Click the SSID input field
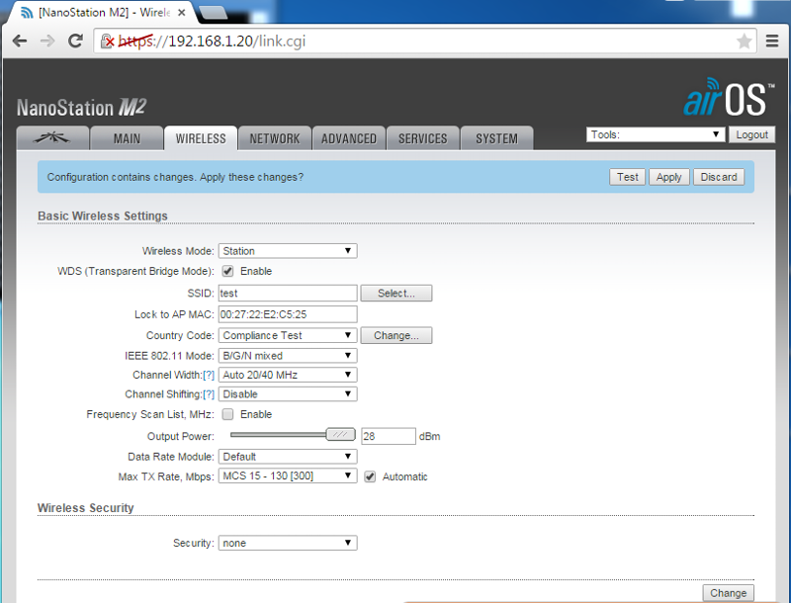 tap(287, 293)
